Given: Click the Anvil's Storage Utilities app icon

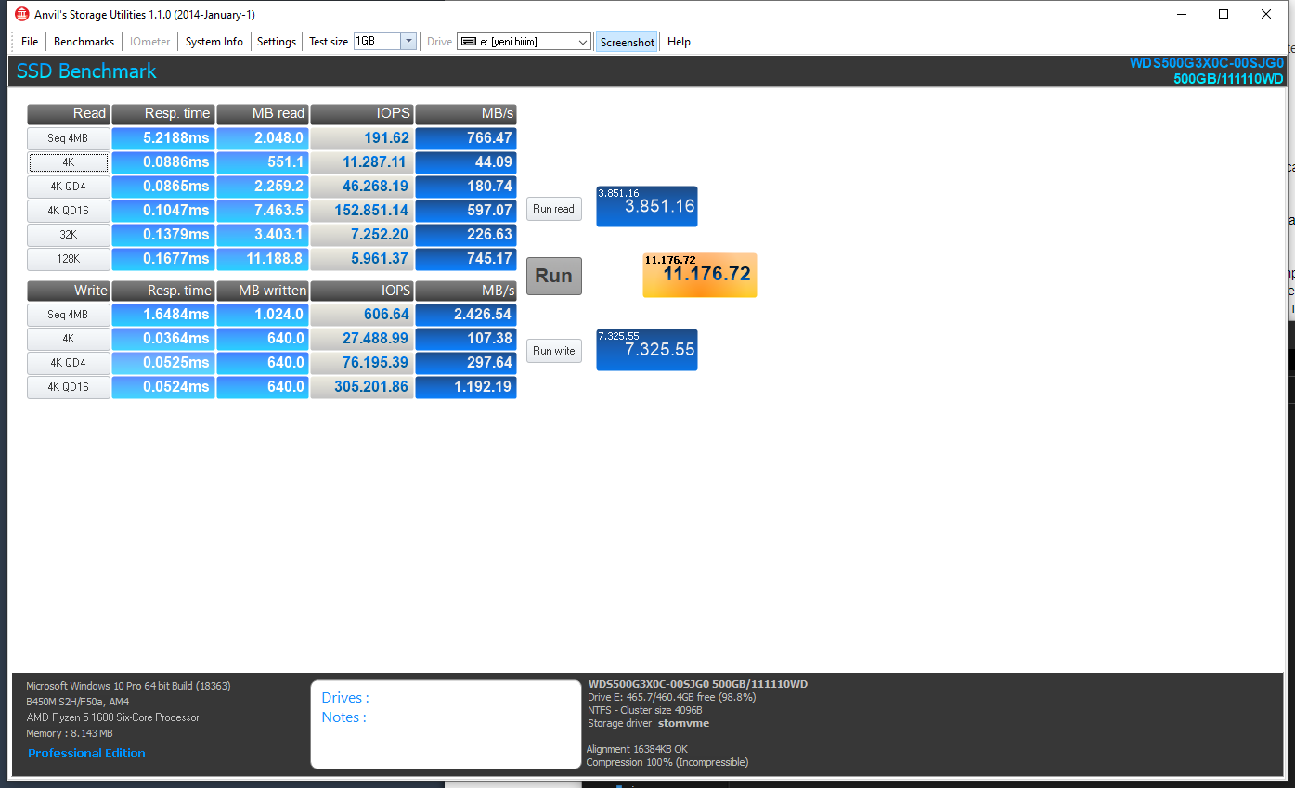Looking at the screenshot, I should (22, 14).
